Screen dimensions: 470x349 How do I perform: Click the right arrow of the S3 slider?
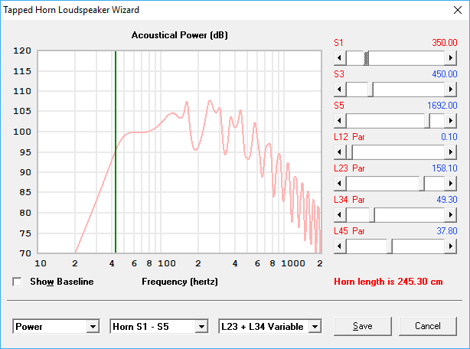(451, 90)
